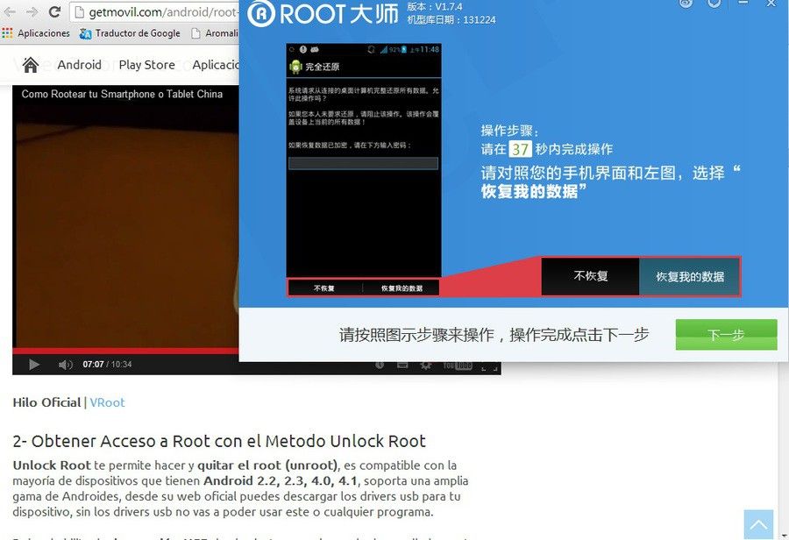
Task: Close the ROOT大师 window
Action: point(771,4)
